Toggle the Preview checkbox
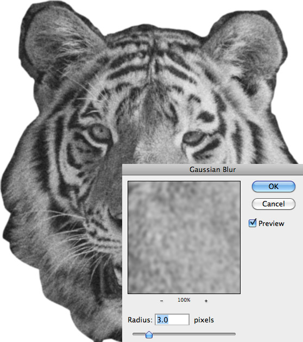This screenshot has width=303, height=342. tap(252, 223)
